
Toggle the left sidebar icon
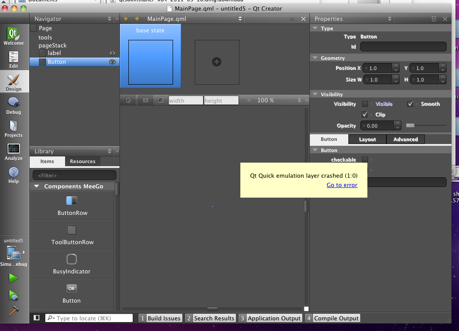tap(37, 318)
